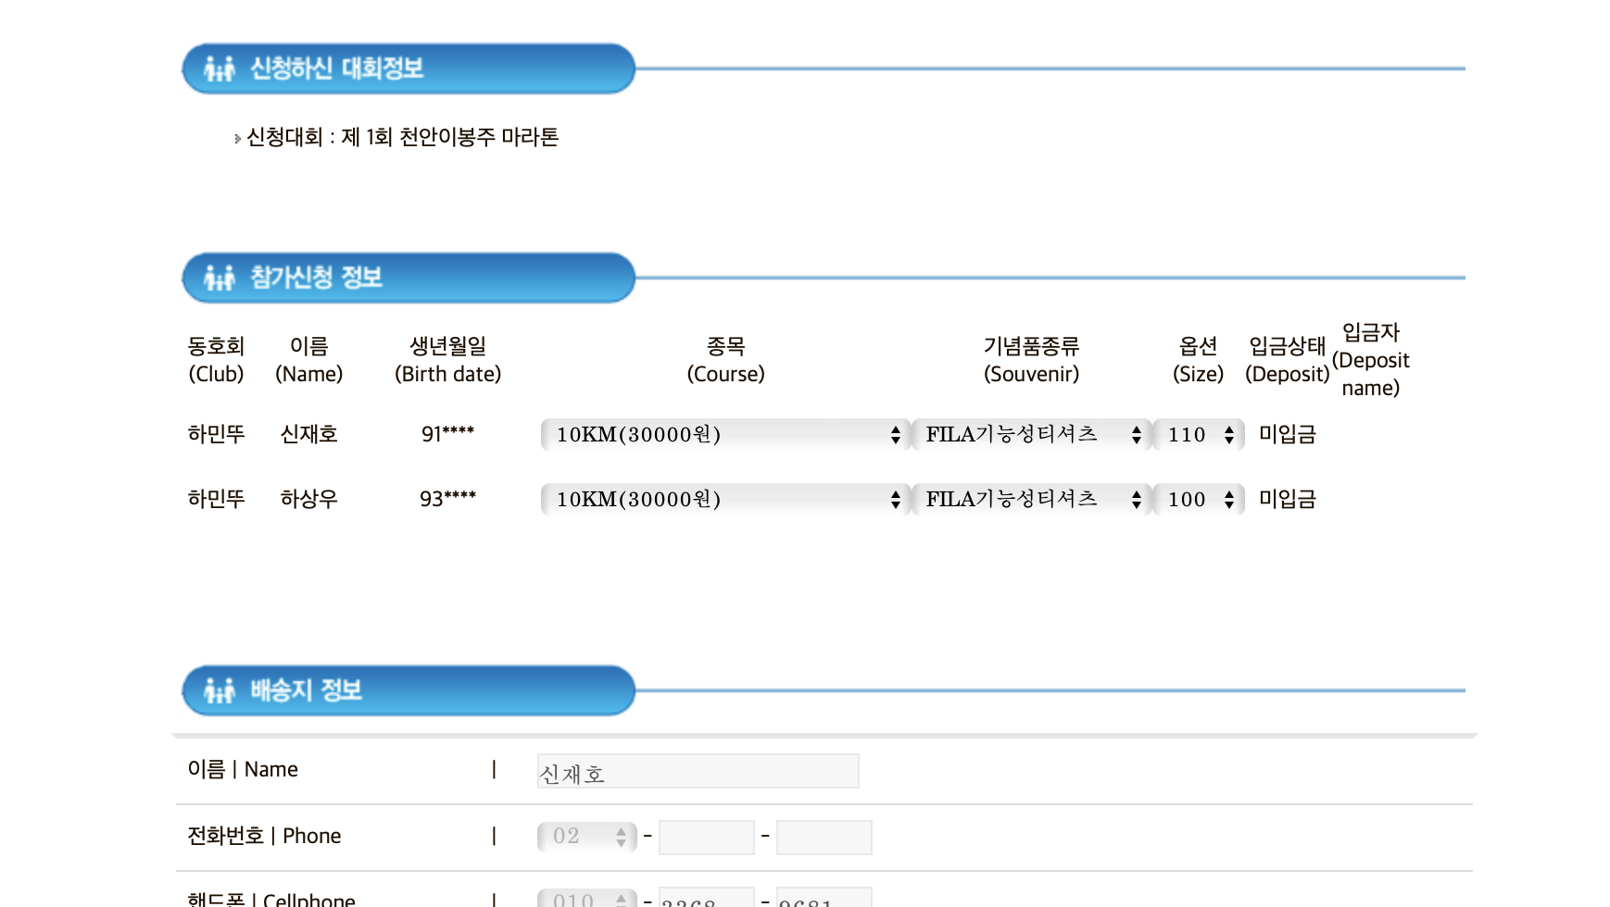1610x907 pixels.
Task: Focus the middle Phone number field
Action: [x=706, y=837]
